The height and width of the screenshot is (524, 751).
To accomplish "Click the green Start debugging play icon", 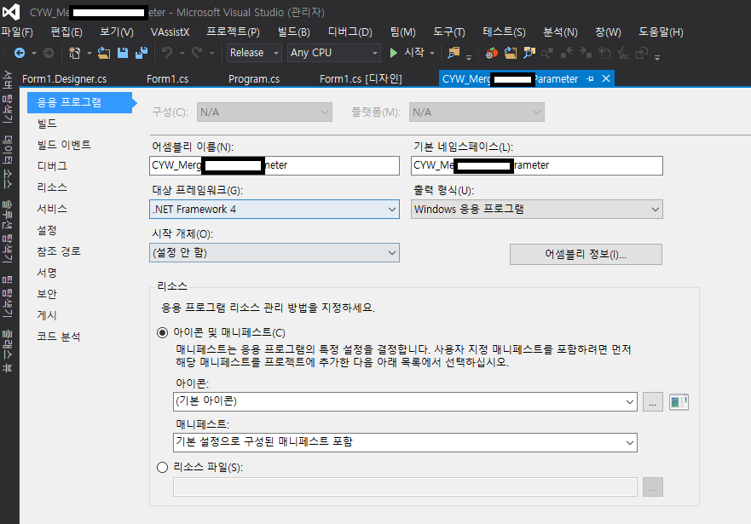I will pos(393,53).
